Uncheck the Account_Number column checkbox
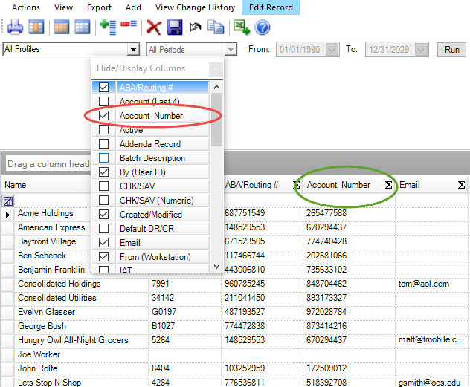Viewport: 470px width, 387px height. click(x=104, y=116)
